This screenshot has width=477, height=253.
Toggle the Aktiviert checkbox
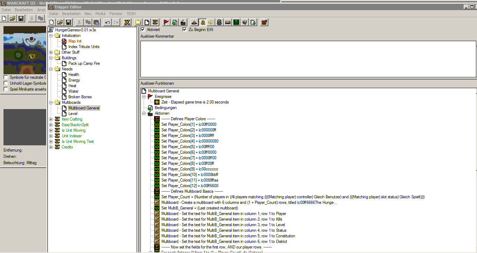pyautogui.click(x=143, y=30)
